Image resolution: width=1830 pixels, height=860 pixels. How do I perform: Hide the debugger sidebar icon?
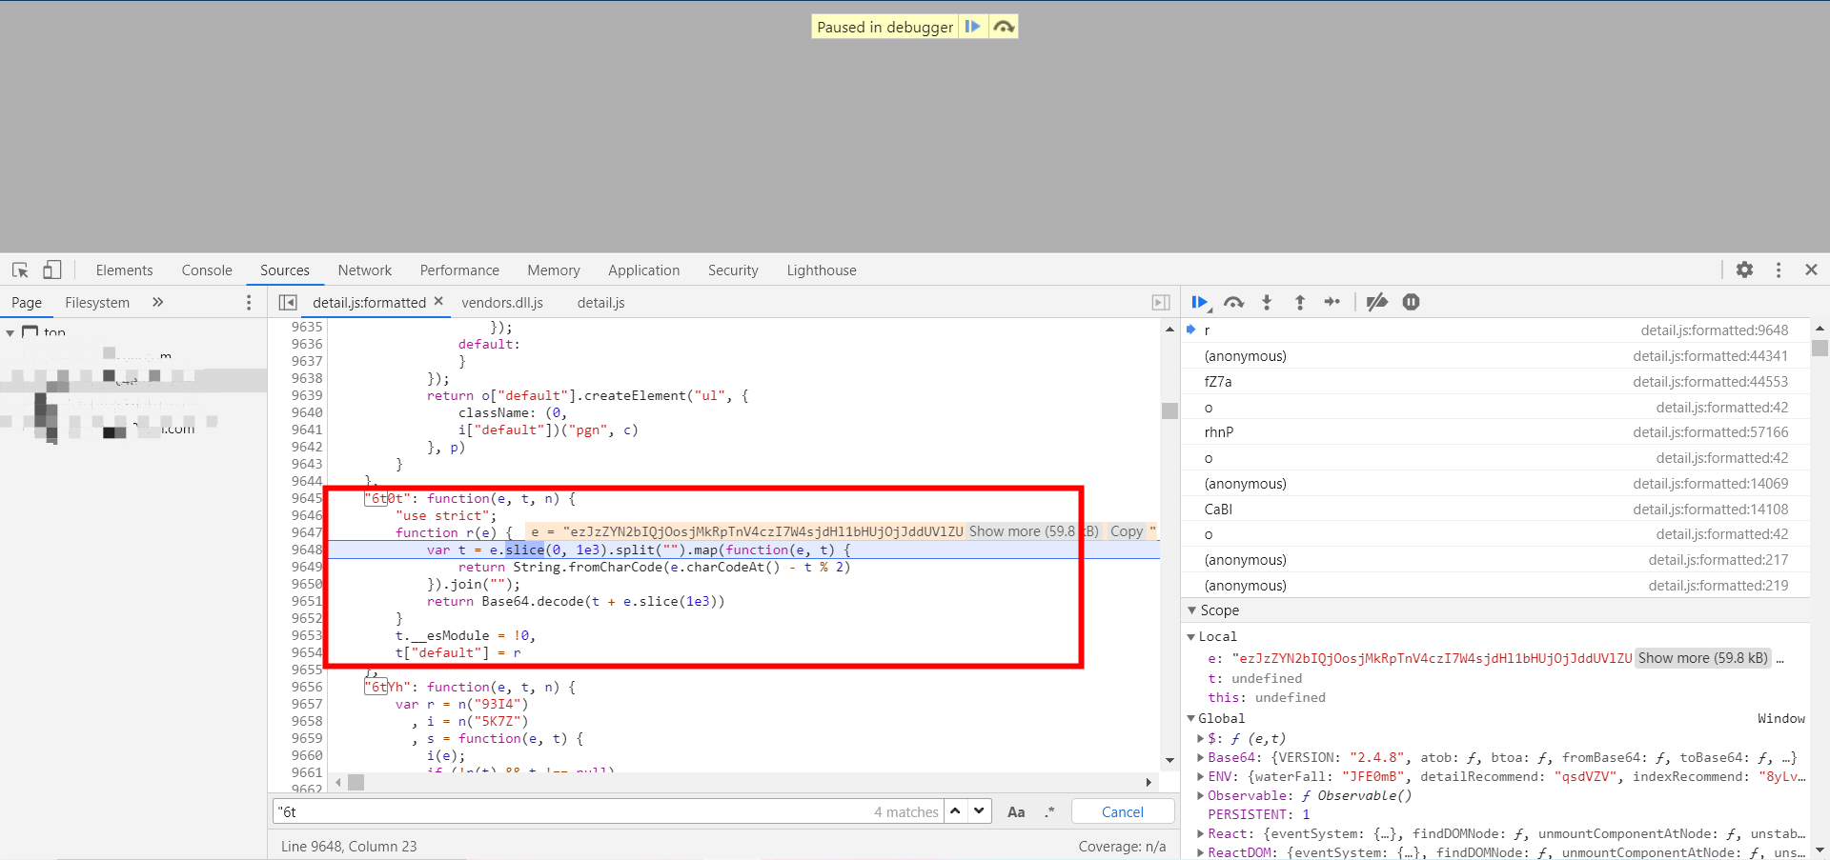[1161, 302]
